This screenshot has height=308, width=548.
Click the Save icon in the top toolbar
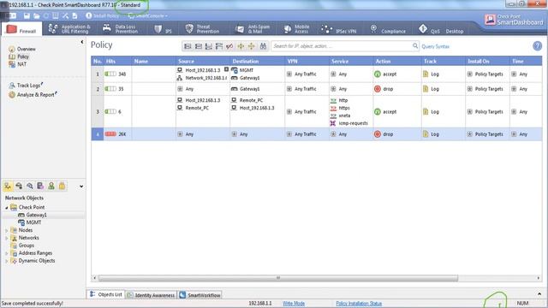click(27, 15)
